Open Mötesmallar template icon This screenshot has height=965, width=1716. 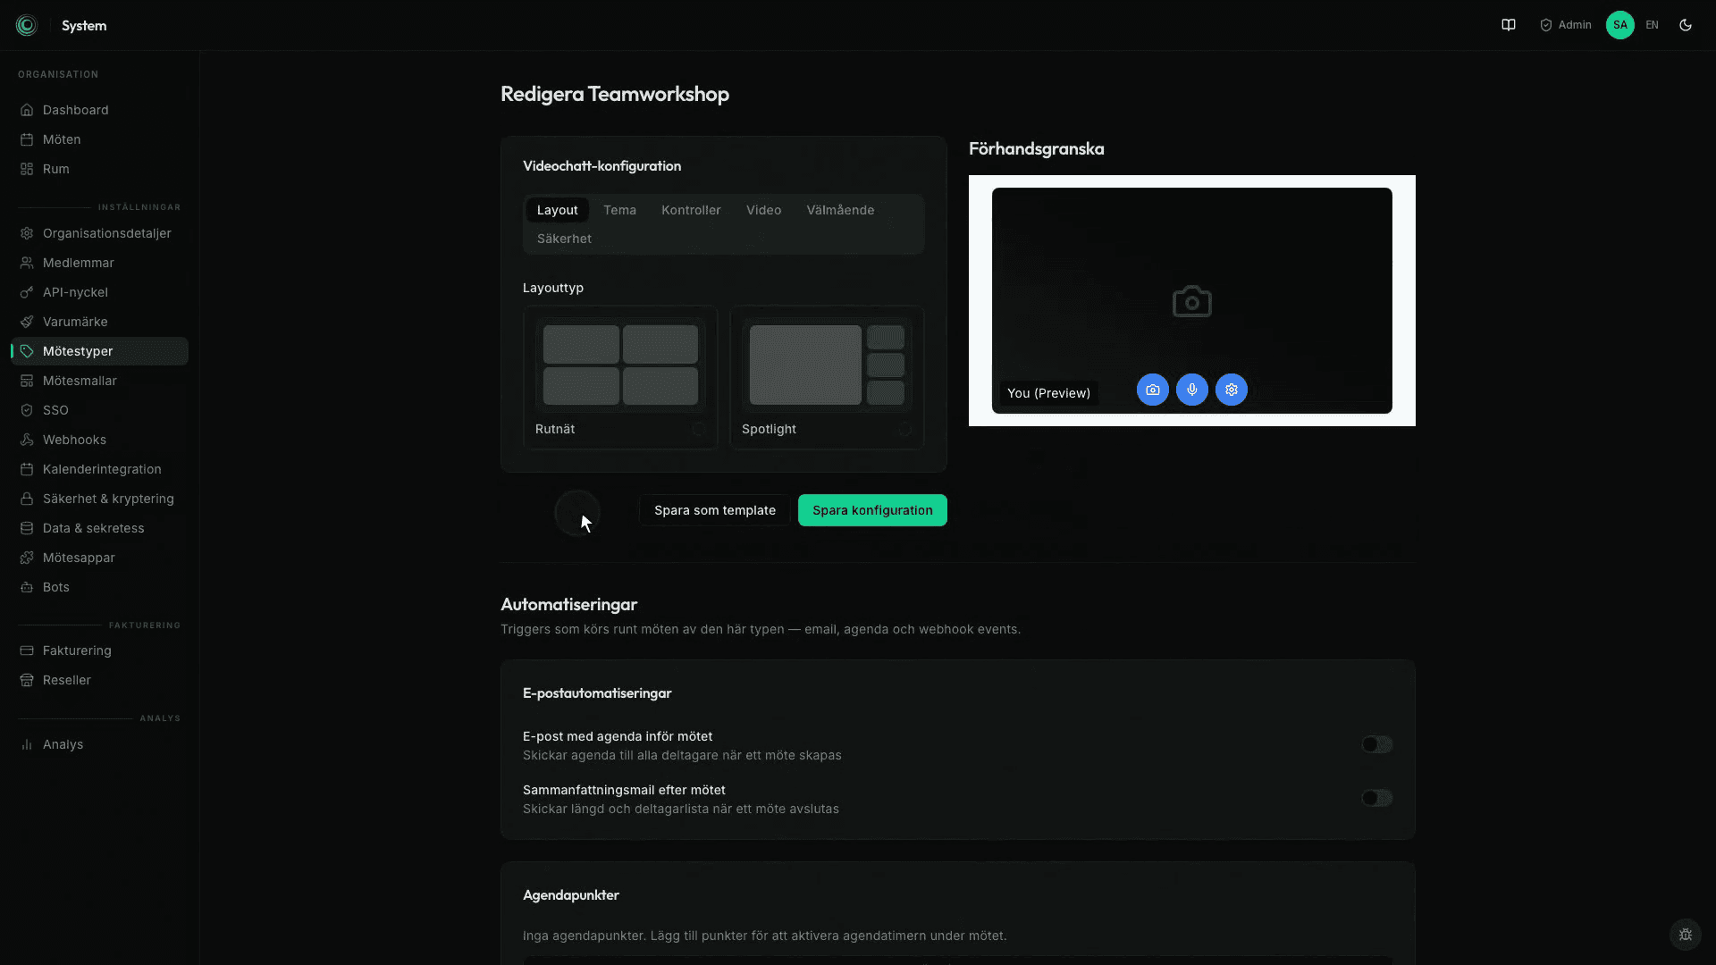point(27,381)
